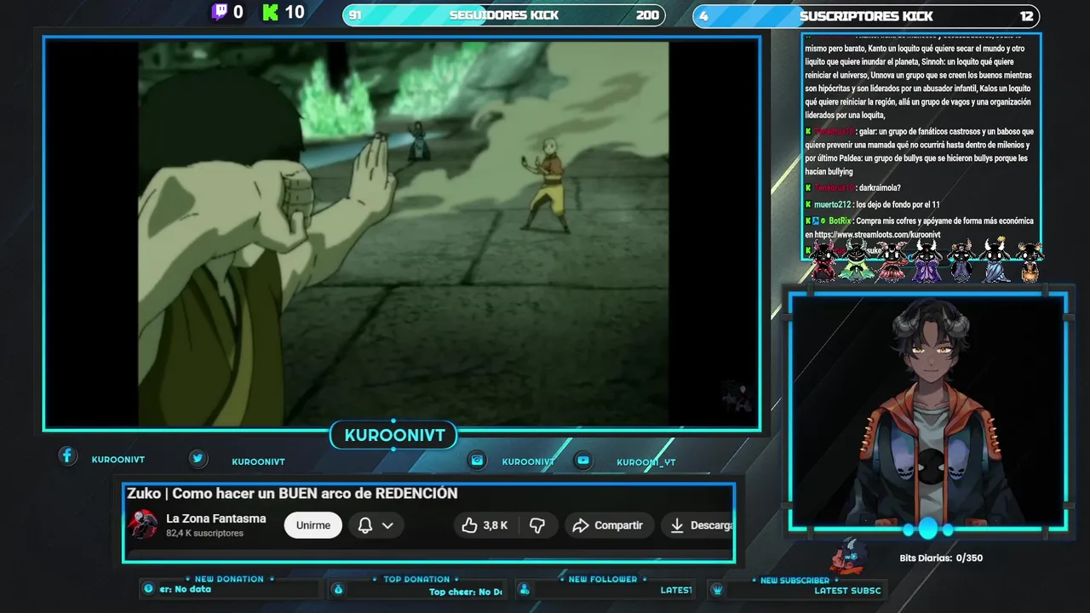Viewport: 1090px width, 613px height.
Task: Dislike the video with thumbs down
Action: 537,525
